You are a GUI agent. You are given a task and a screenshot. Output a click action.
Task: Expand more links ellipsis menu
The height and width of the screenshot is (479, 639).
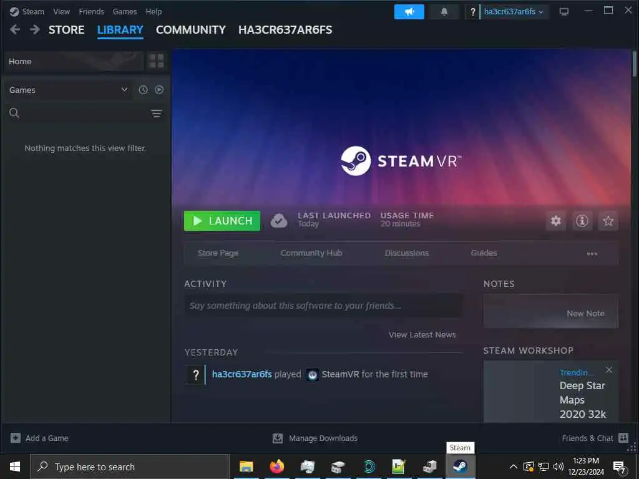592,254
